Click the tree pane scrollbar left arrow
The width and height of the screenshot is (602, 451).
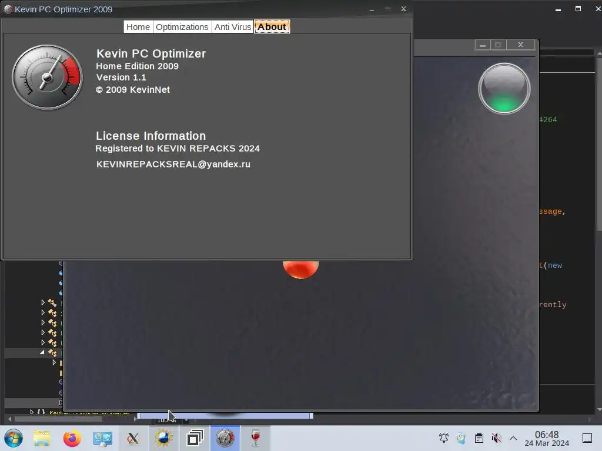[9, 419]
